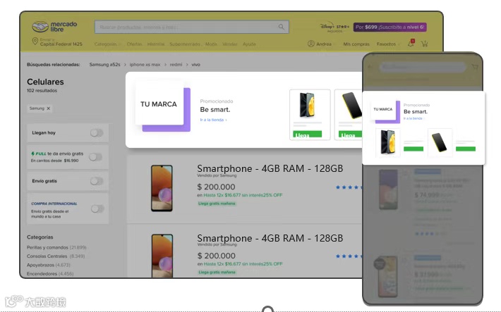Click the FULL lightning bolt label
The image size is (501, 312).
click(39, 154)
